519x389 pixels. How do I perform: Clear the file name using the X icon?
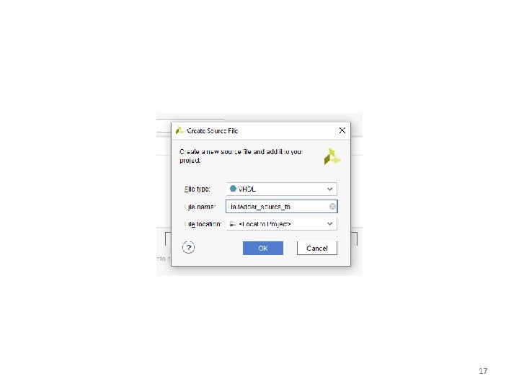click(x=332, y=207)
